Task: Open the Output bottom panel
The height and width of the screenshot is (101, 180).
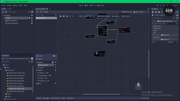Action: pyautogui.click(x=39, y=98)
